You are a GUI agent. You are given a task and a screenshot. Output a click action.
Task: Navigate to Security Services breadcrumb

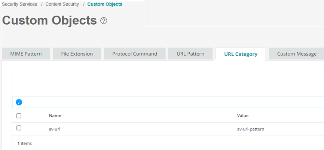(x=19, y=4)
